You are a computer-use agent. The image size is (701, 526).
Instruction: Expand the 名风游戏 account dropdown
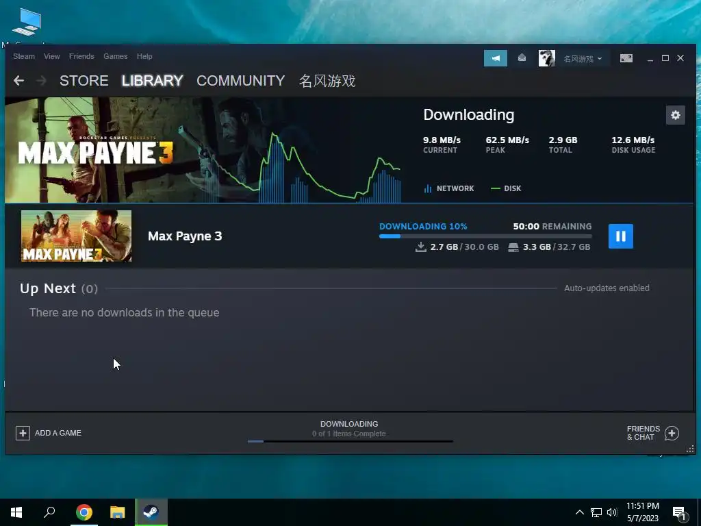pyautogui.click(x=583, y=59)
